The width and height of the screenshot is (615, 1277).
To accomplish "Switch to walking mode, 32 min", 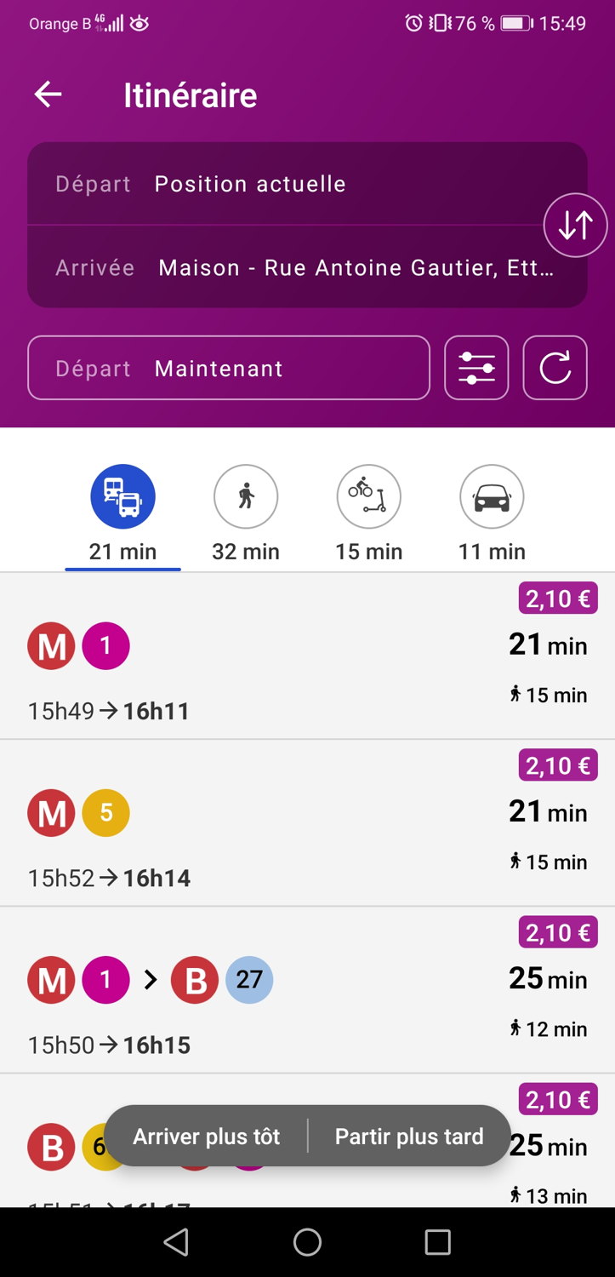I will click(246, 497).
